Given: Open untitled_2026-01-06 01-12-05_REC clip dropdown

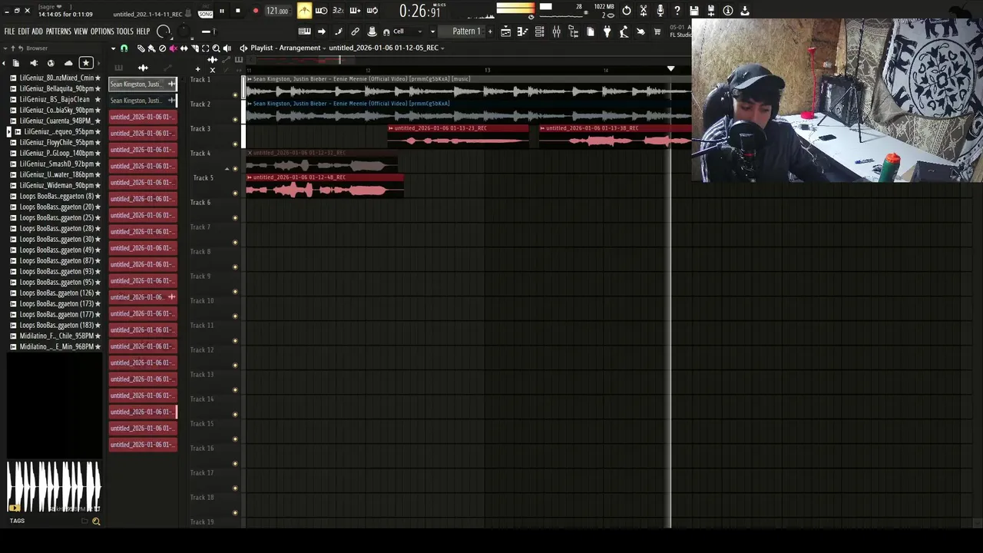Looking at the screenshot, I should click(386, 48).
